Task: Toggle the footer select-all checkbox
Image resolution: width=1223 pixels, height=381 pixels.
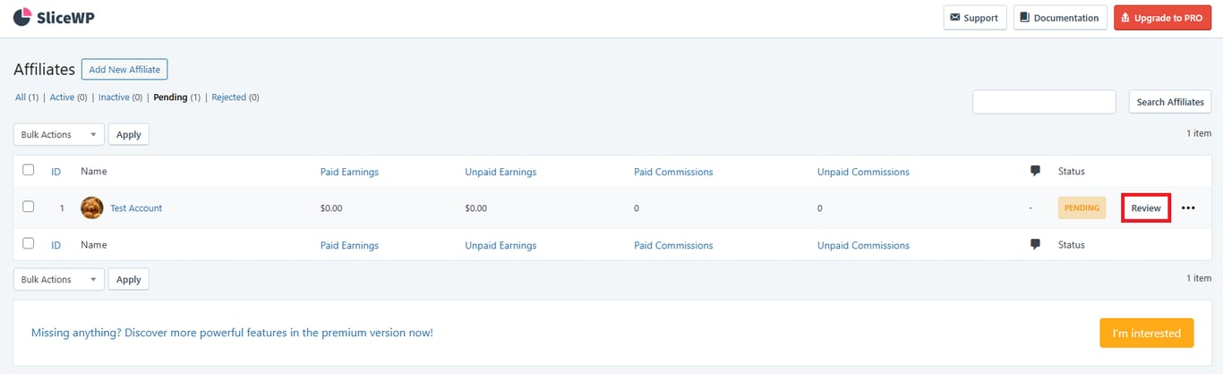Action: 29,244
